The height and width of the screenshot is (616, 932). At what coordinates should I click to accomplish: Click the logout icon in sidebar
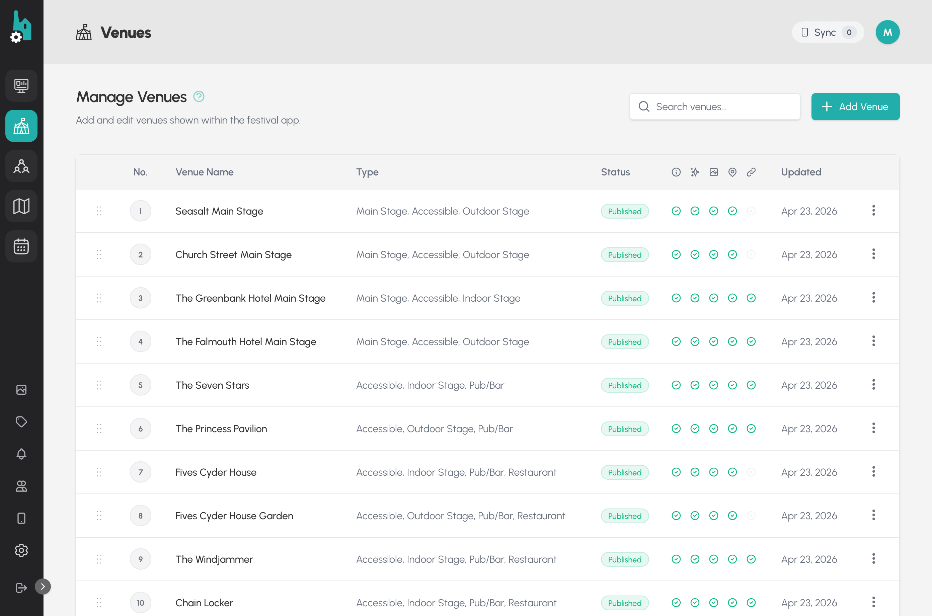click(x=21, y=588)
